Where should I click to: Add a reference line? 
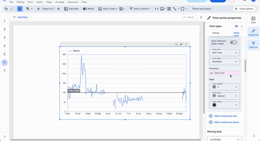(x=223, y=116)
